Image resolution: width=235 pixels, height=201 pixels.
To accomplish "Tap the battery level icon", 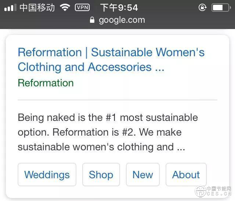I will coord(220,7).
